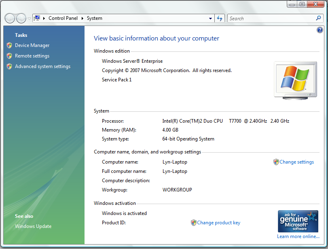Image resolution: width=328 pixels, height=249 pixels.
Task: Follow the Learn more online link
Action: [x=298, y=236]
